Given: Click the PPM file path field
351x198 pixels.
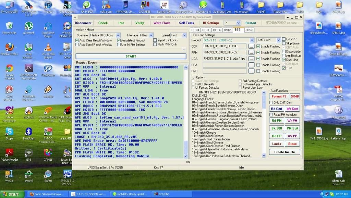Looking at the screenshot, I should (x=225, y=52).
